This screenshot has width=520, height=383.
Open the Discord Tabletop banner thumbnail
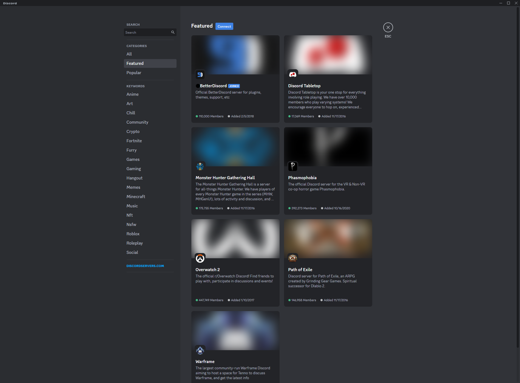(328, 55)
